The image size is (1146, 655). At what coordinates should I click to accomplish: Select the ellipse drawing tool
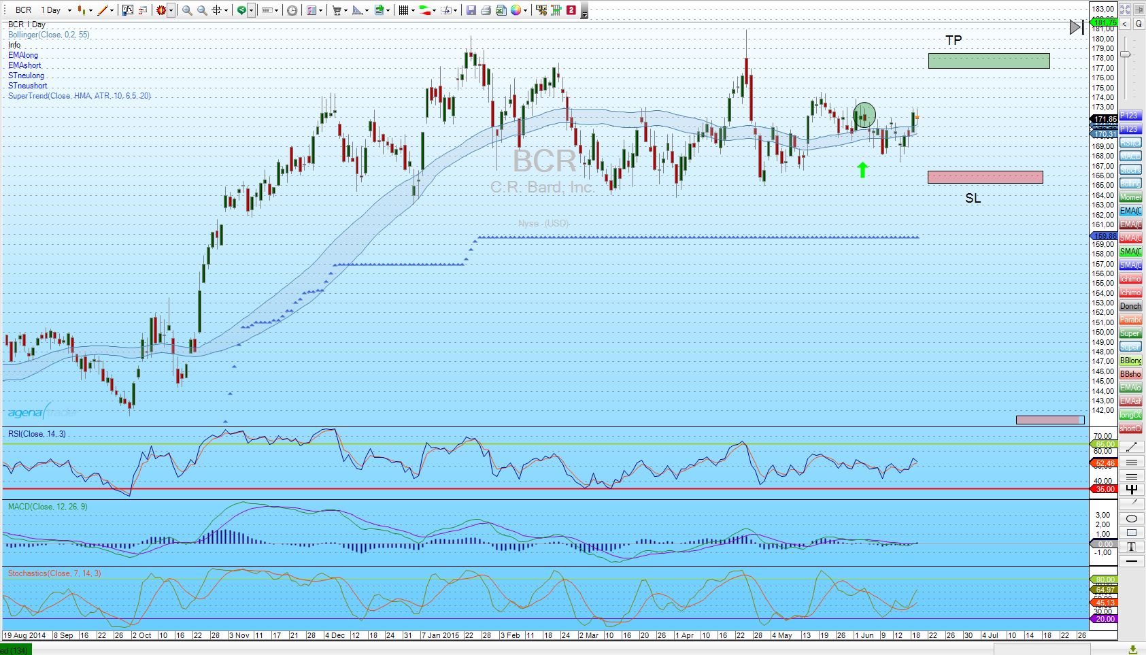click(1131, 519)
